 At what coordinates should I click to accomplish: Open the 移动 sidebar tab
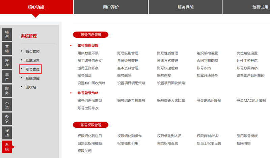[x=7, y=133]
